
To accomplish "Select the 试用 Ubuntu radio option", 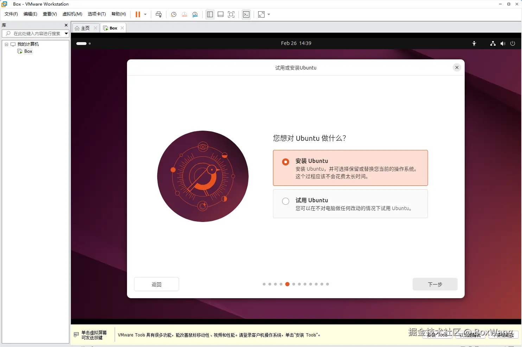I will (285, 201).
